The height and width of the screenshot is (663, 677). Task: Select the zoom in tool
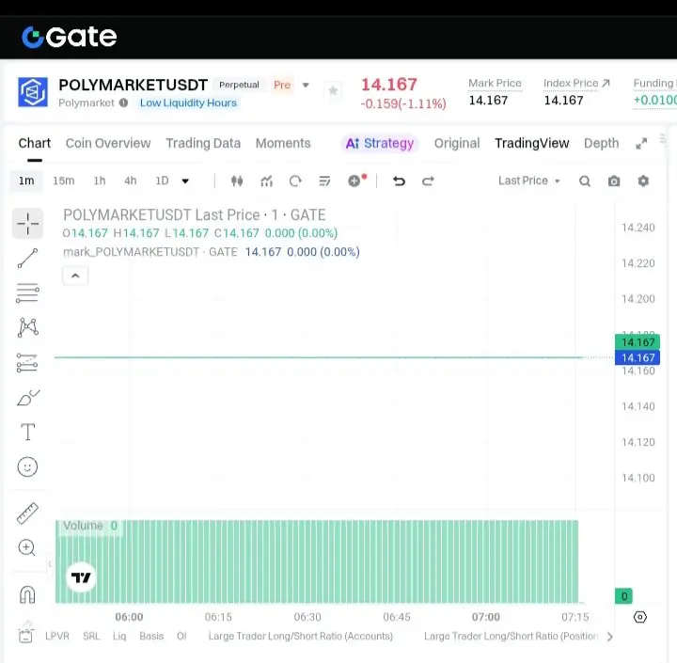coord(26,547)
